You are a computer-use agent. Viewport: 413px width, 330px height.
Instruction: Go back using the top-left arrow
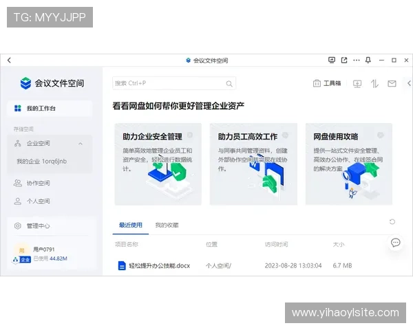click(x=9, y=60)
